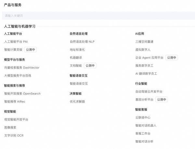Click the bold 智能语音交互 category heading
The width and height of the screenshot is (195, 149).
click(x=79, y=76)
